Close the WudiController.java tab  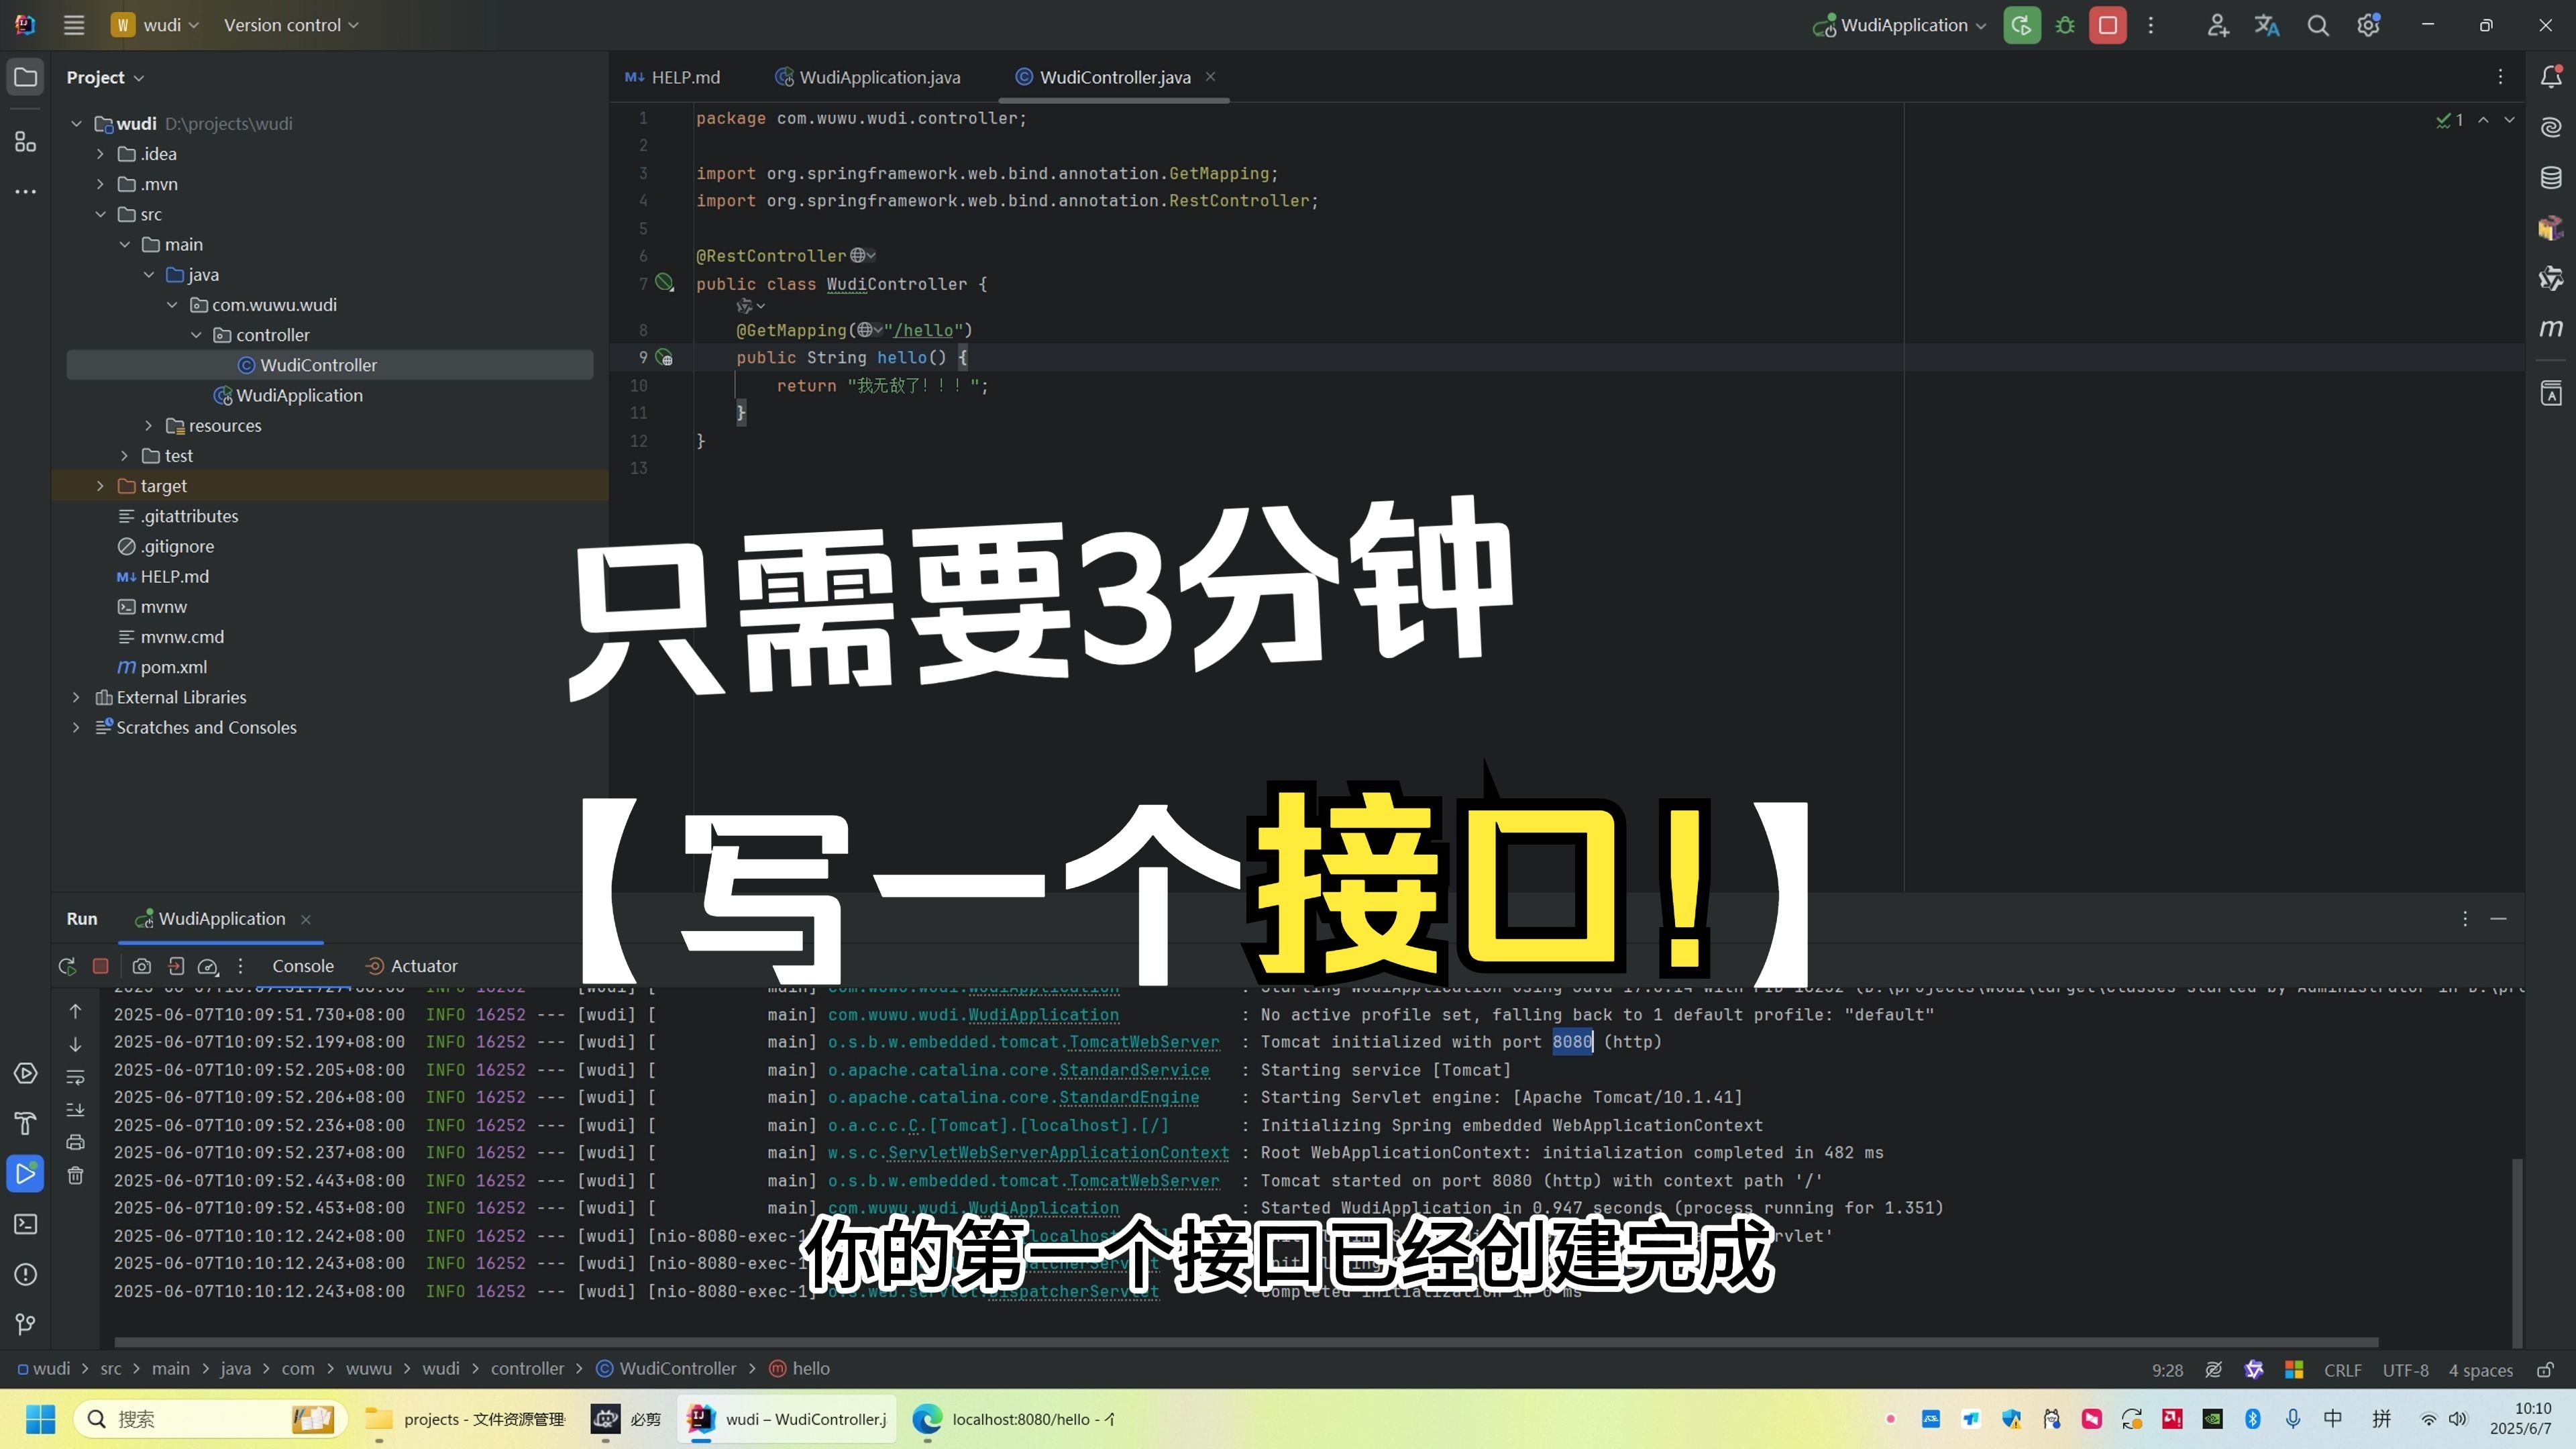(1211, 77)
